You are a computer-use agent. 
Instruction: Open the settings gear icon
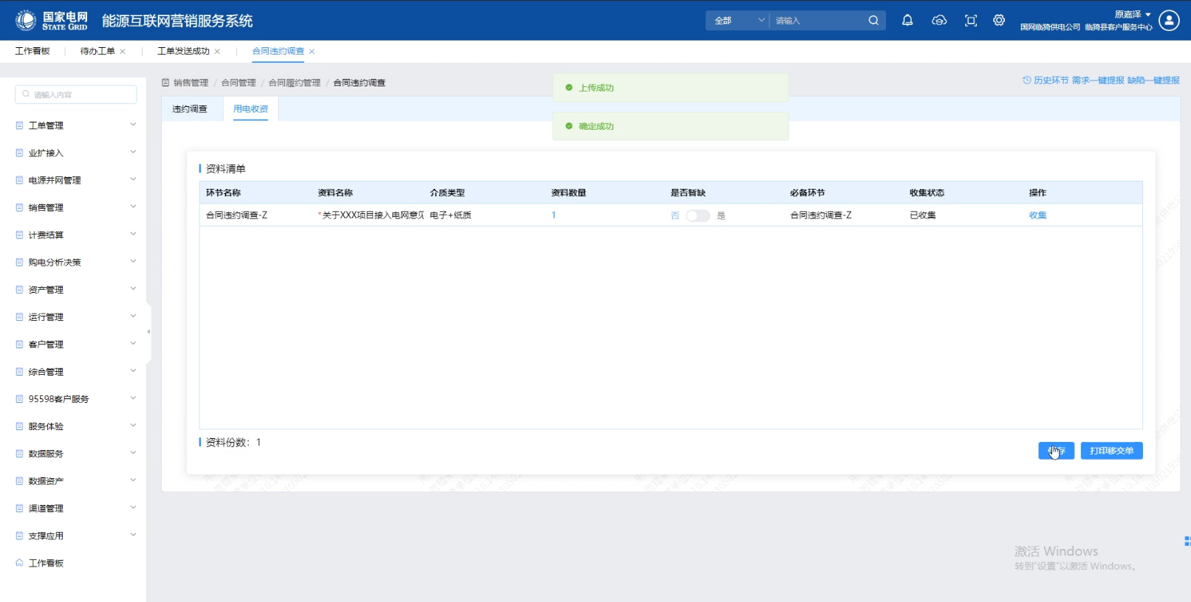(x=999, y=21)
